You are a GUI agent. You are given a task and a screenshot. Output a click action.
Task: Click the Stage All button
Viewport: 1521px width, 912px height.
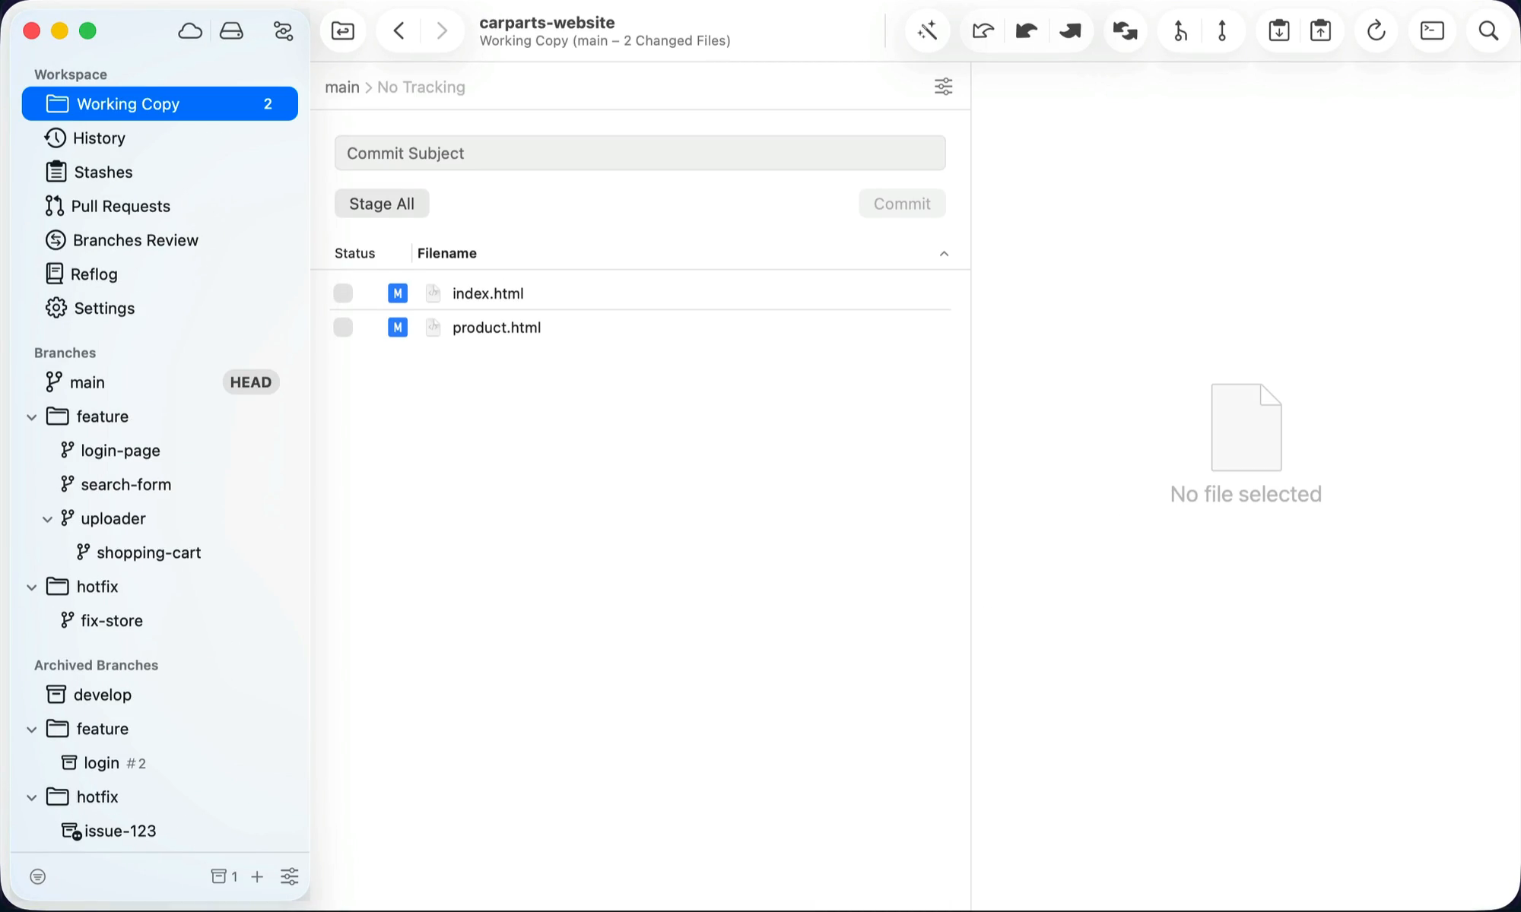click(382, 204)
